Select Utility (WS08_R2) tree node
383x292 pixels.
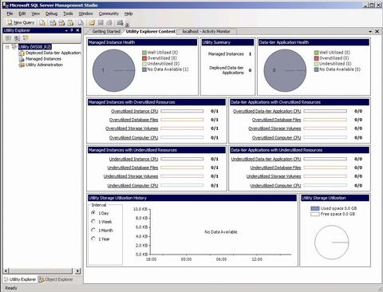(x=34, y=47)
